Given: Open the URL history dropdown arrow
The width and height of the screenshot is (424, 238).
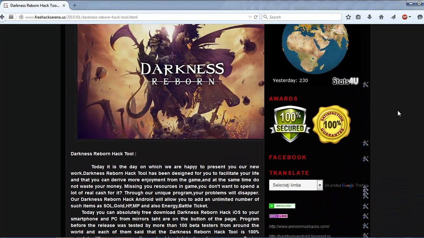Looking at the screenshot, I should [x=250, y=17].
